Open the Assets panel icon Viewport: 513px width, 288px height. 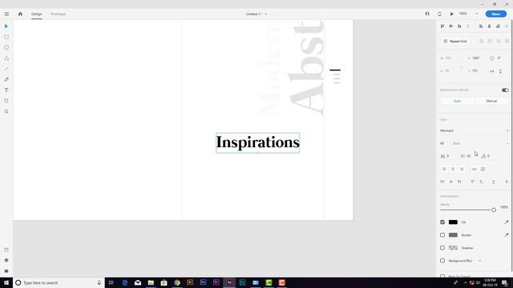tap(6, 250)
